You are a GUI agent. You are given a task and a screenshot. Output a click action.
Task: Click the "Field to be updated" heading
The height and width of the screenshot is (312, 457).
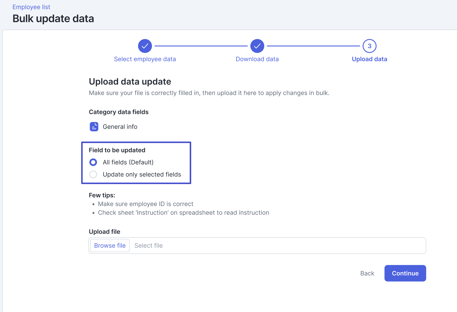click(117, 150)
